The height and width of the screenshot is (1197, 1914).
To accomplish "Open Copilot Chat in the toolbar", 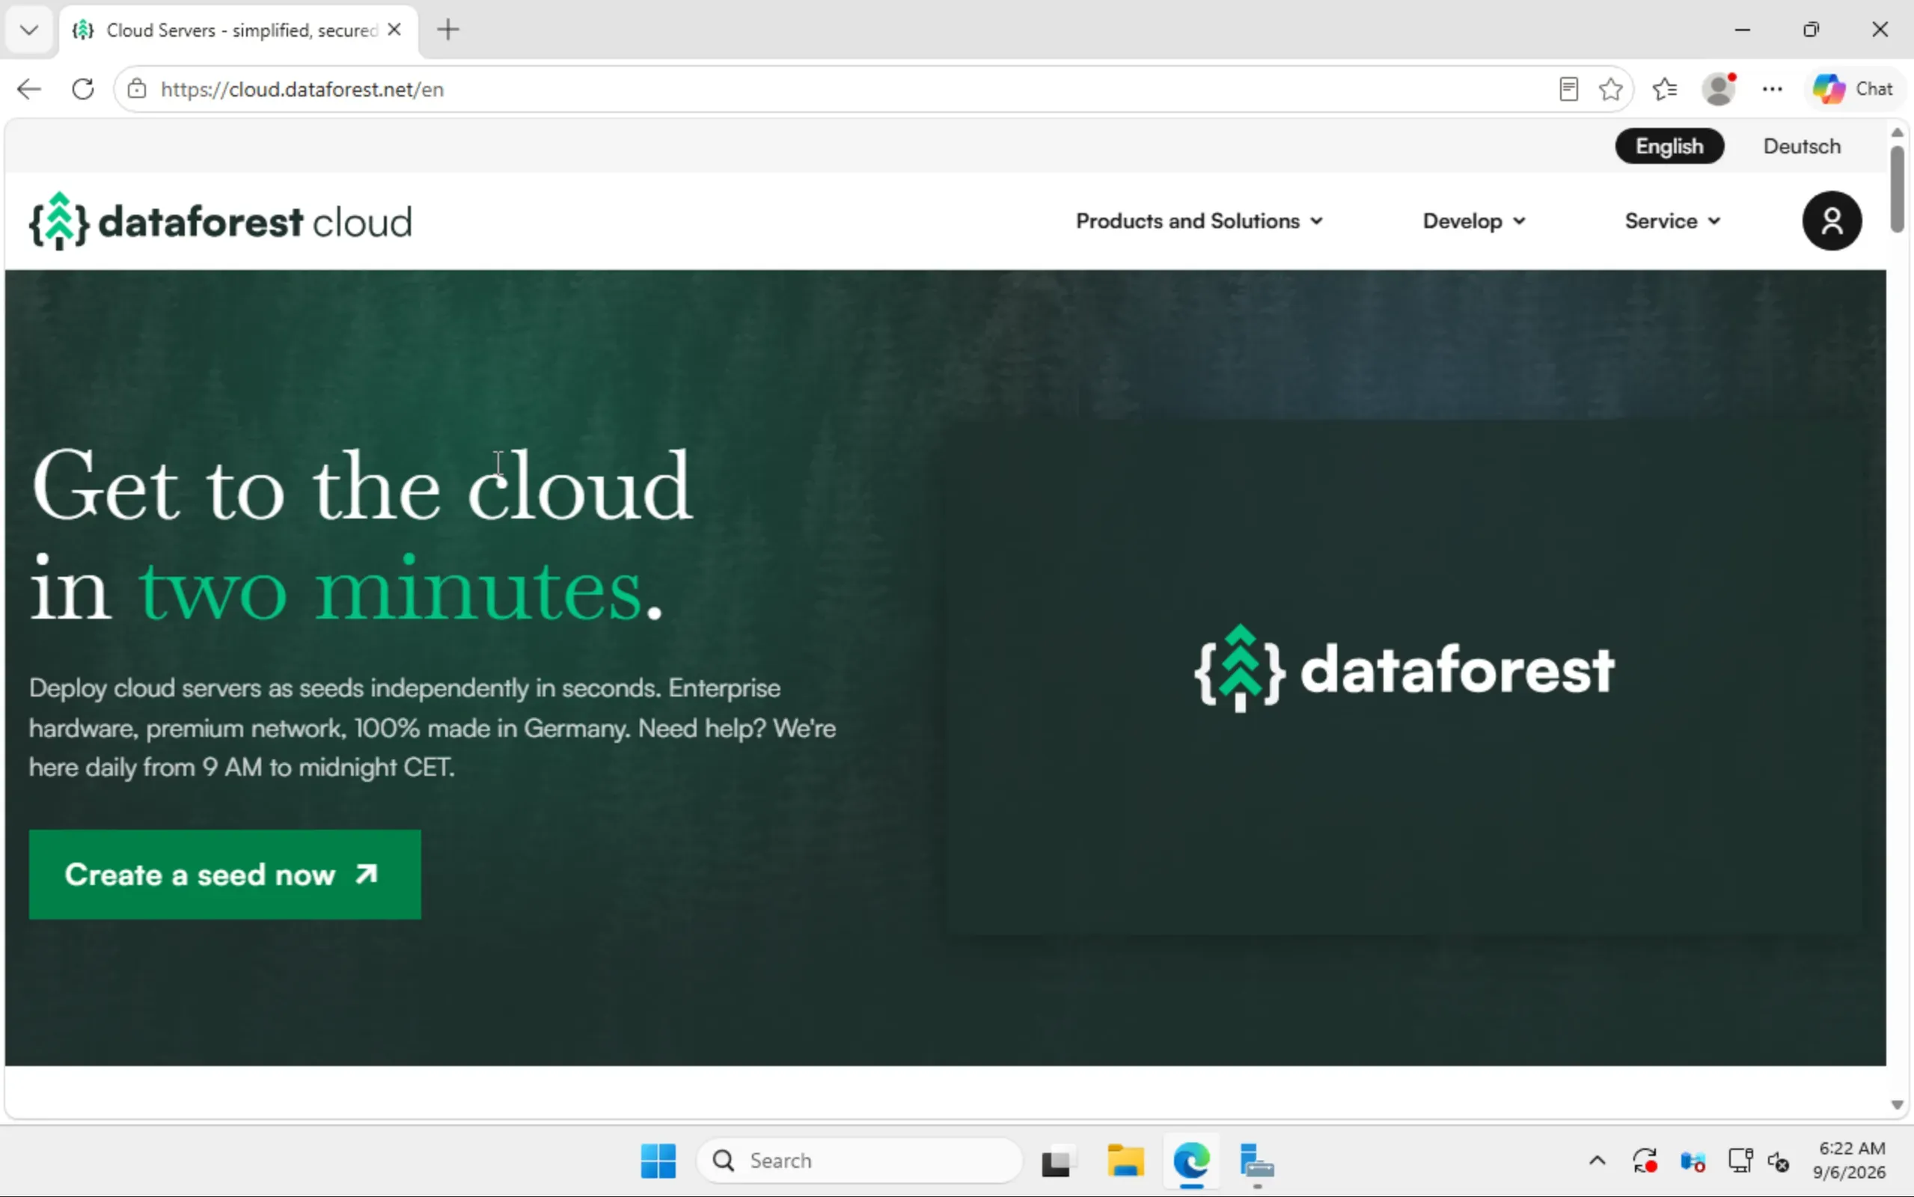I will (1854, 89).
